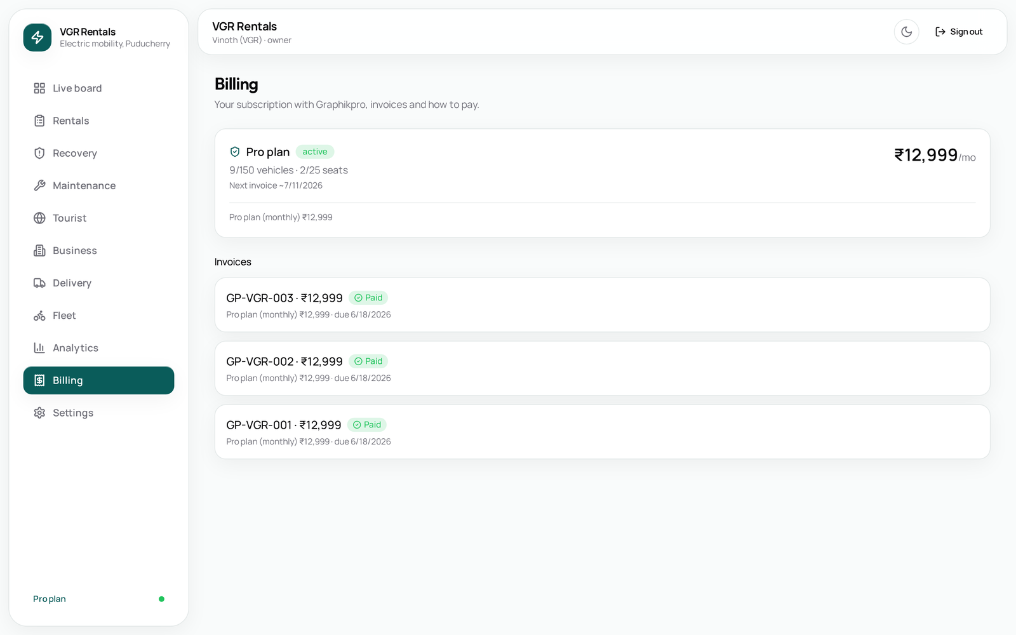Viewport: 1016px width, 635px height.
Task: Select the Business building icon
Action: (39, 250)
